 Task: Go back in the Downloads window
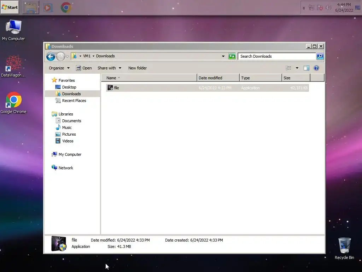(x=51, y=56)
